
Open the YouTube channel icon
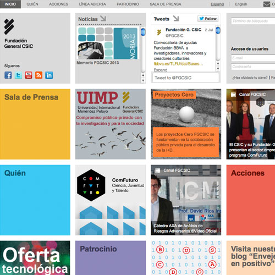click(x=29, y=75)
